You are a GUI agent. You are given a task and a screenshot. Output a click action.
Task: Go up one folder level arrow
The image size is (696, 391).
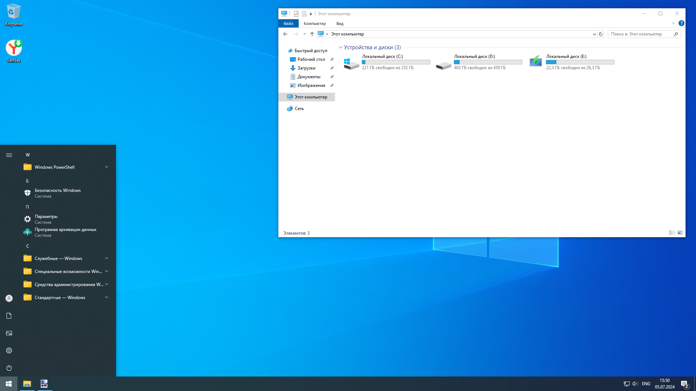pyautogui.click(x=312, y=34)
